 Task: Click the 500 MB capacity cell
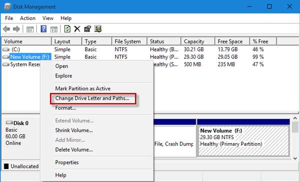tap(192, 64)
